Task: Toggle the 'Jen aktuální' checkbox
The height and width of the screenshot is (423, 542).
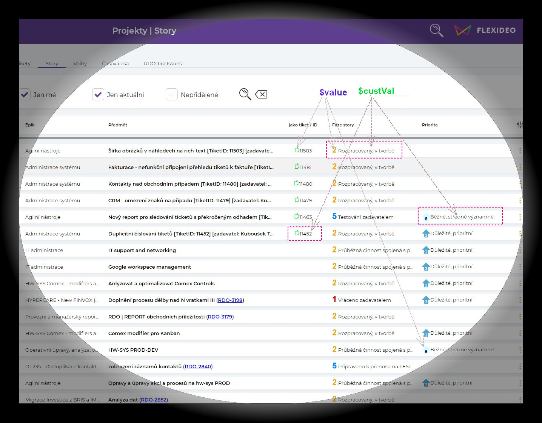Action: click(98, 95)
